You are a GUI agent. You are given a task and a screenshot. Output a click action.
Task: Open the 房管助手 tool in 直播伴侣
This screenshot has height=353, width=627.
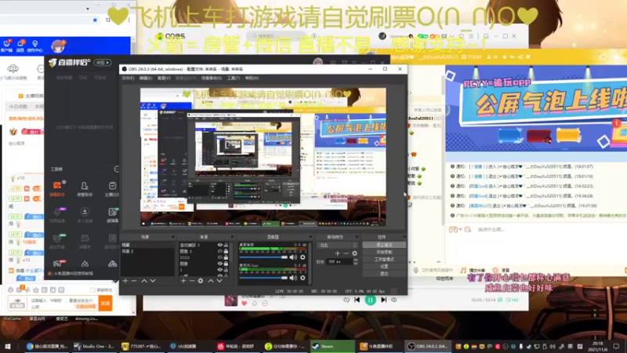[x=85, y=188]
